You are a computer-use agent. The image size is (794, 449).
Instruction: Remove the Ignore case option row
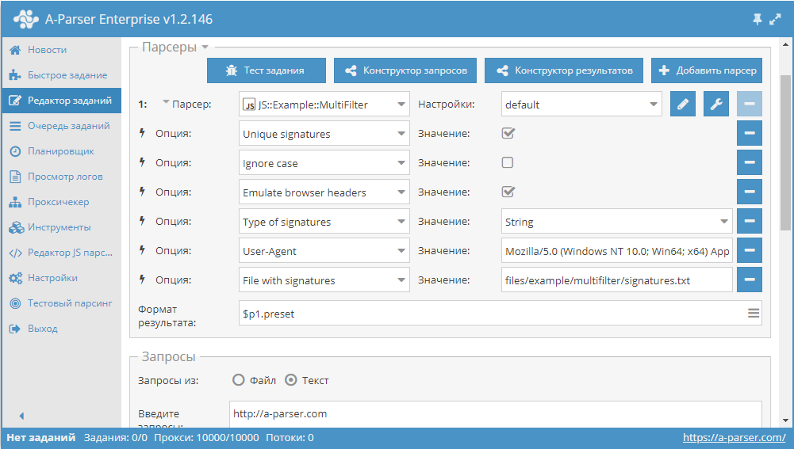[x=750, y=163]
